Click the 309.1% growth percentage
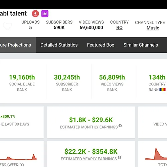This screenshot has width=167, height=167. tap(8, 117)
